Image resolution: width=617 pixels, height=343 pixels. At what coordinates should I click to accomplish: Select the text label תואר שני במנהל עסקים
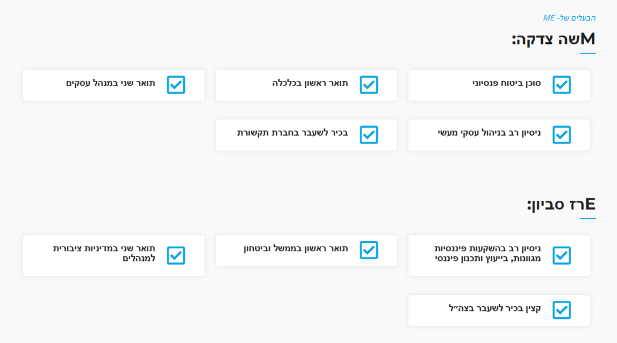click(x=110, y=83)
